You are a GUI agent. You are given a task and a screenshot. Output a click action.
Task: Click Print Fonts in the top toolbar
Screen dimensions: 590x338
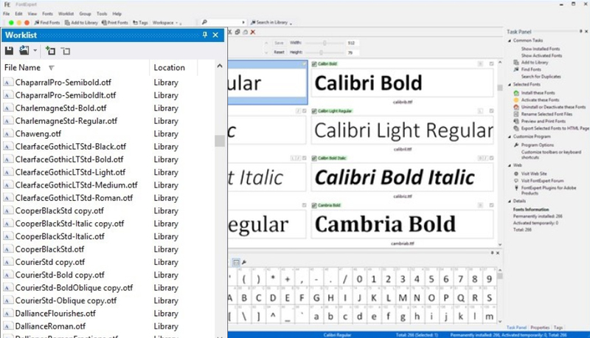click(x=115, y=23)
